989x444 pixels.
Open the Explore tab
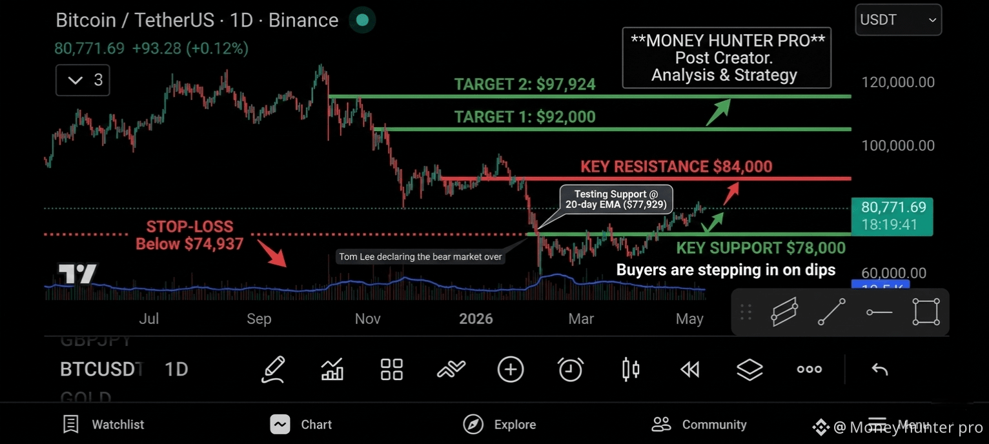tap(500, 425)
